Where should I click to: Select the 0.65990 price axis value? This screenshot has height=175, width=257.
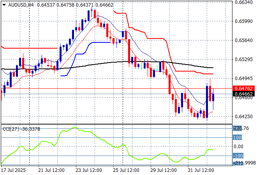click(243, 21)
